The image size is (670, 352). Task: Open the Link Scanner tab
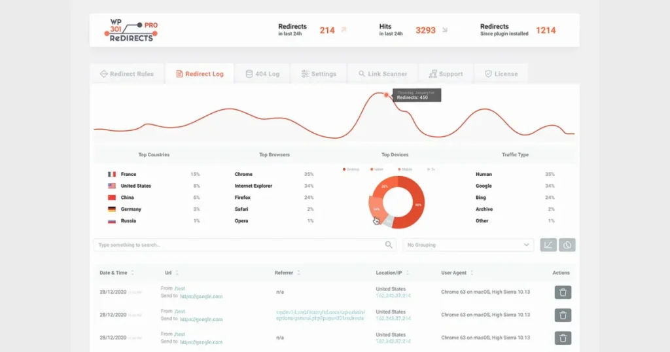[x=382, y=74]
